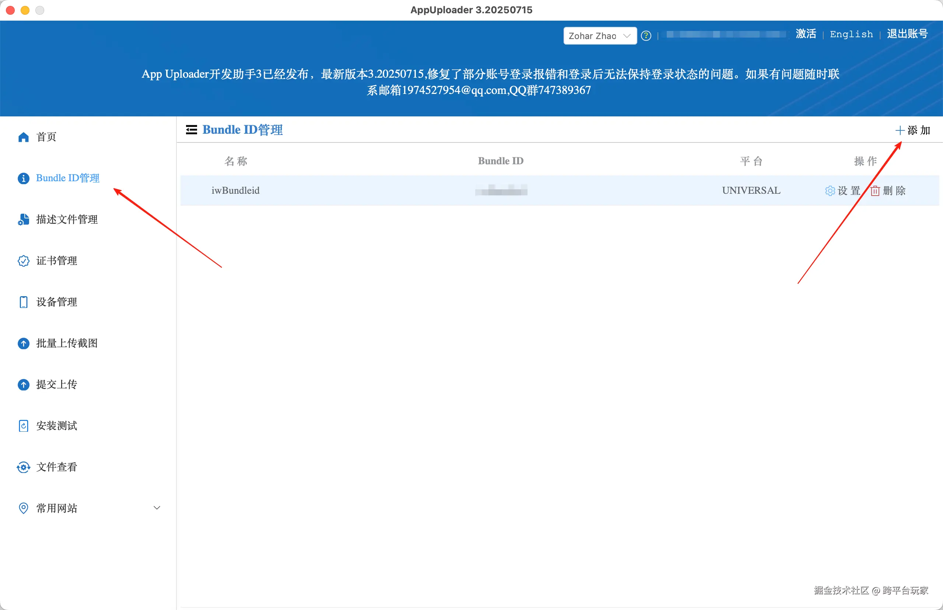
Task: Click the 描述文件管理 file icon
Action: 23,220
